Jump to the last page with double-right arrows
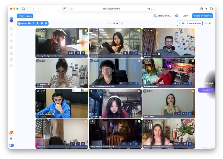The width and height of the screenshot is (223, 159). 122,23
